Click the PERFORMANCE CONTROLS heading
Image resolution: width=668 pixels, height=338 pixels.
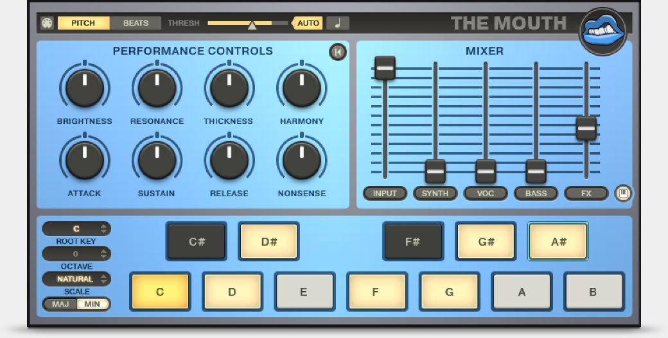(x=193, y=51)
